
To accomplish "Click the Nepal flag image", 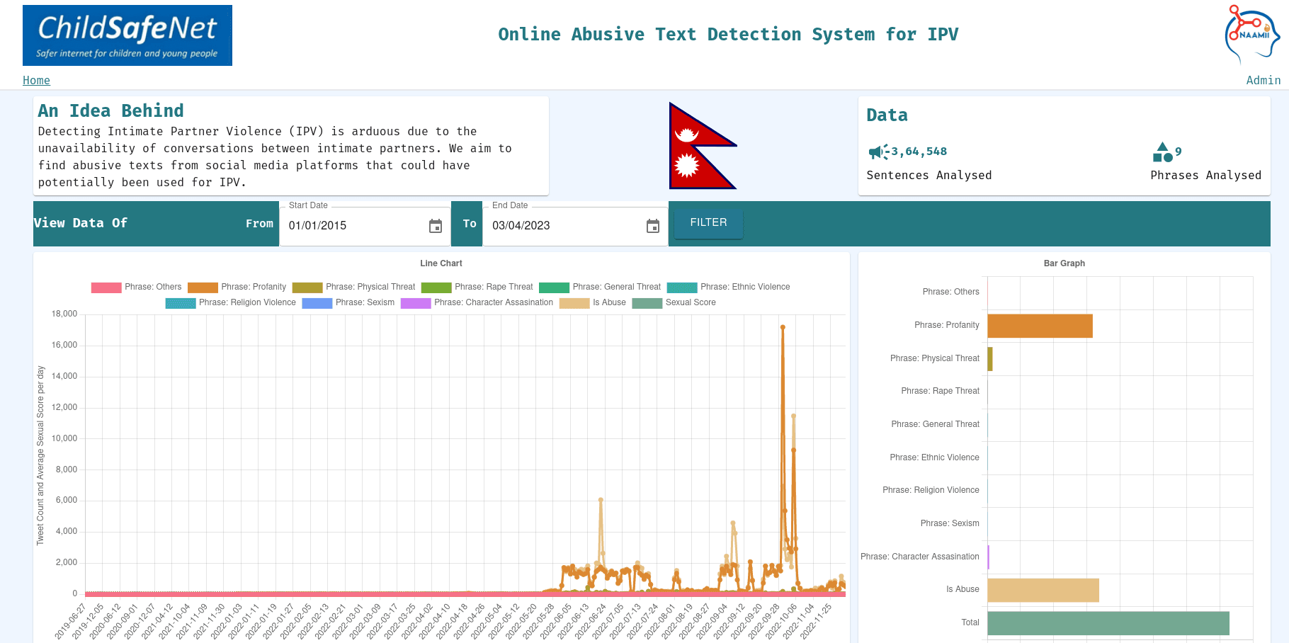I will (x=702, y=146).
